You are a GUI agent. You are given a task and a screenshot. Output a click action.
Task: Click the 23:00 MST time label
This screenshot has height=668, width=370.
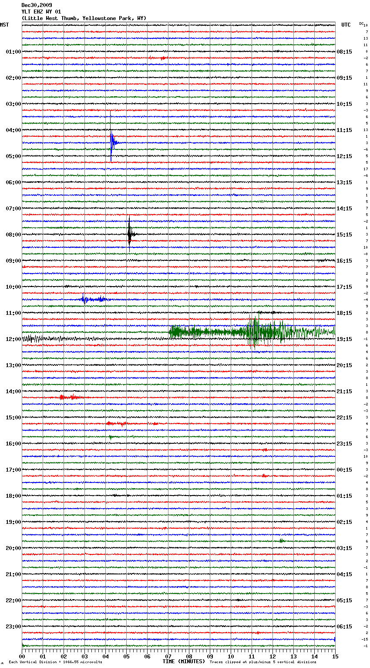click(13, 627)
